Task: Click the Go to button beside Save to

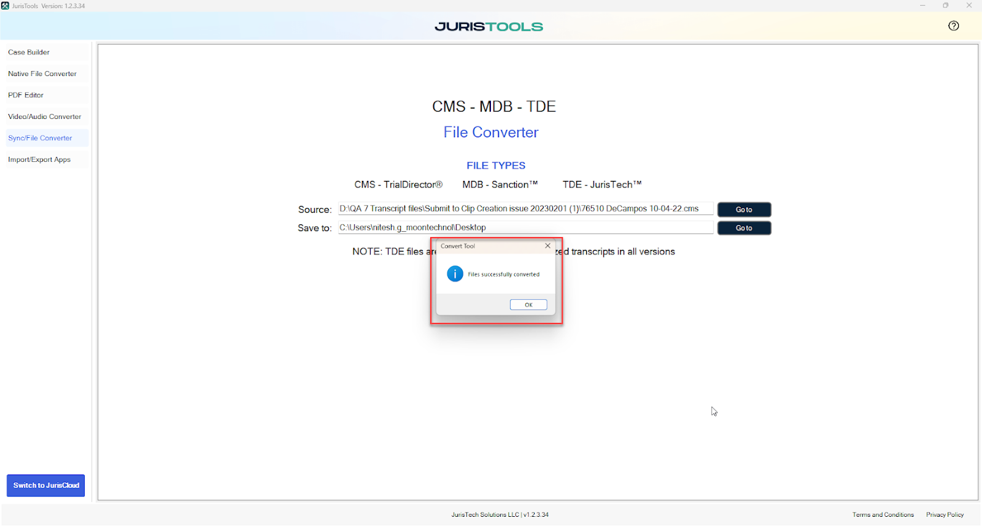Action: click(744, 228)
